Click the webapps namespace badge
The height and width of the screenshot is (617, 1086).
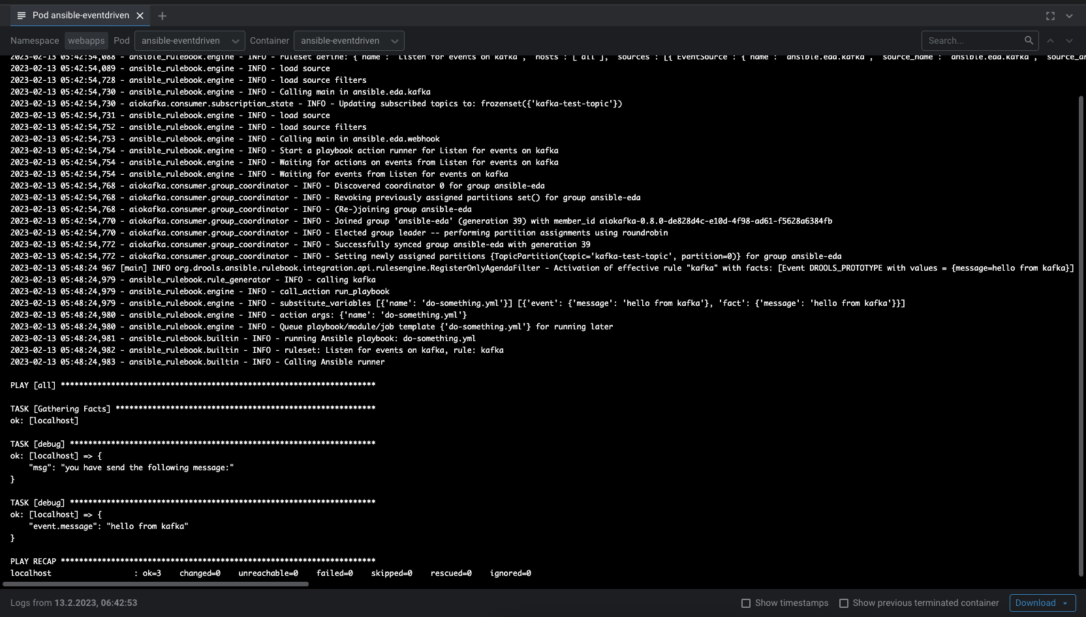(85, 40)
